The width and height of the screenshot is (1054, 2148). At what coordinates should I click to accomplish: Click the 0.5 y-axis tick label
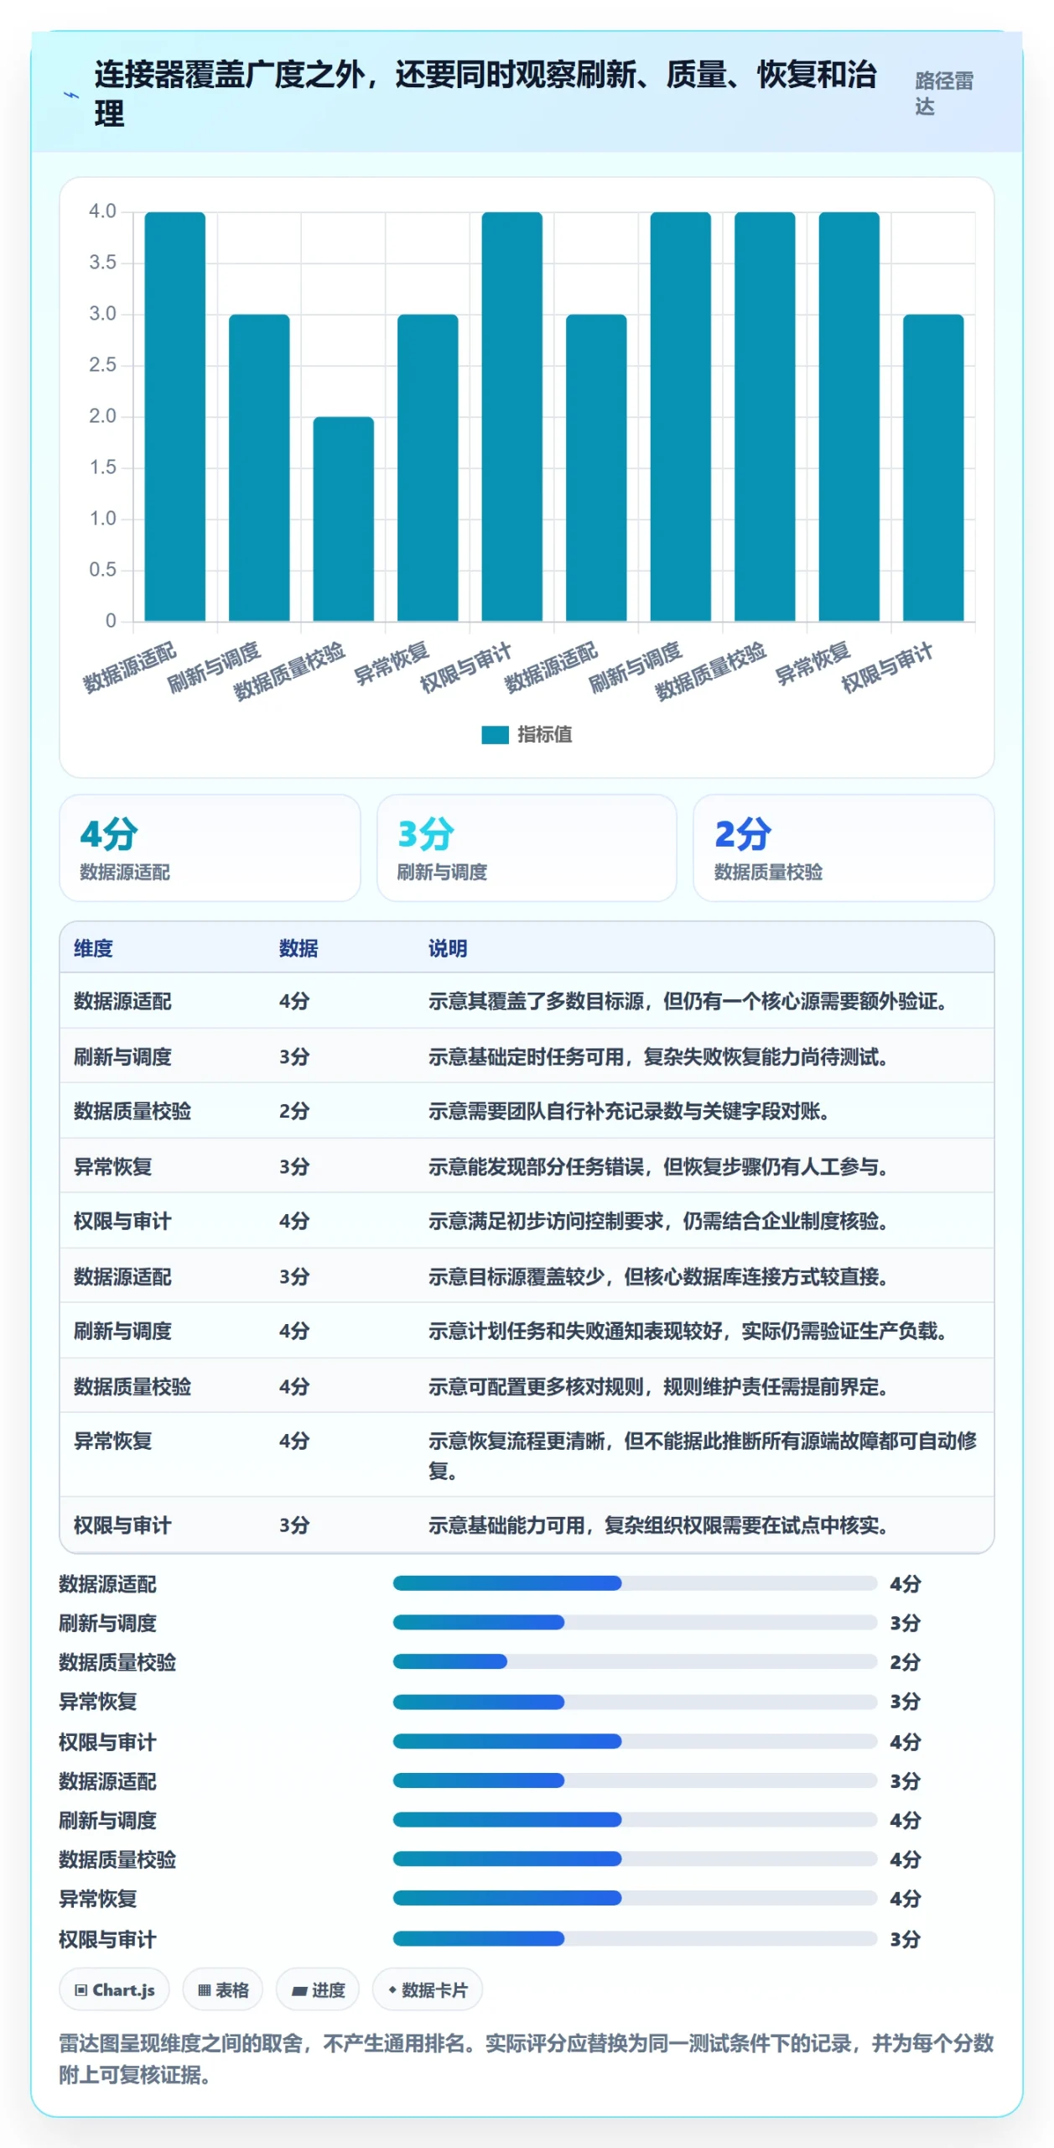point(102,570)
